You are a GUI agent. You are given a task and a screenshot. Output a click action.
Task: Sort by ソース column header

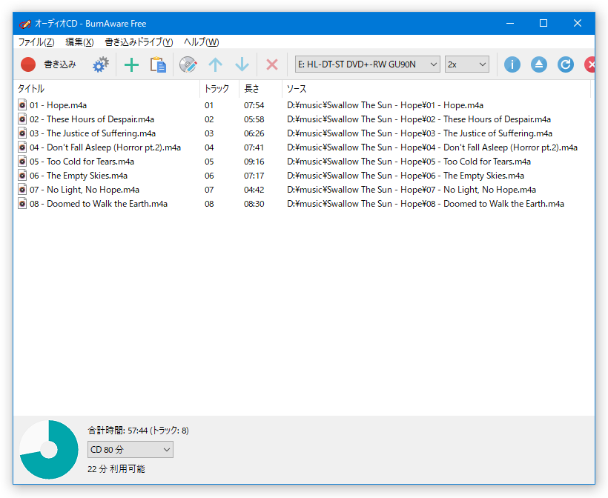pyautogui.click(x=436, y=89)
